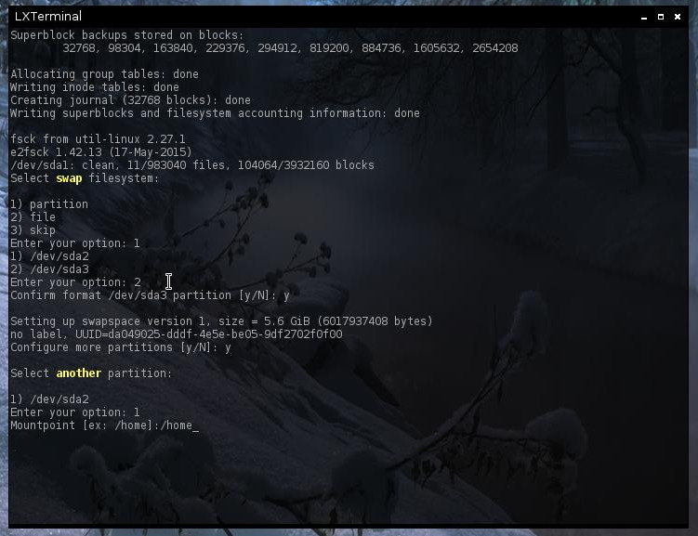The width and height of the screenshot is (698, 536).
Task: Click the highlighted word 'swap'
Action: [69, 178]
